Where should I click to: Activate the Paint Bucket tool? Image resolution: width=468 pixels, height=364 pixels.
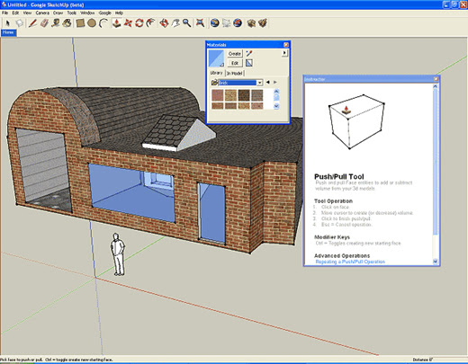(67, 23)
